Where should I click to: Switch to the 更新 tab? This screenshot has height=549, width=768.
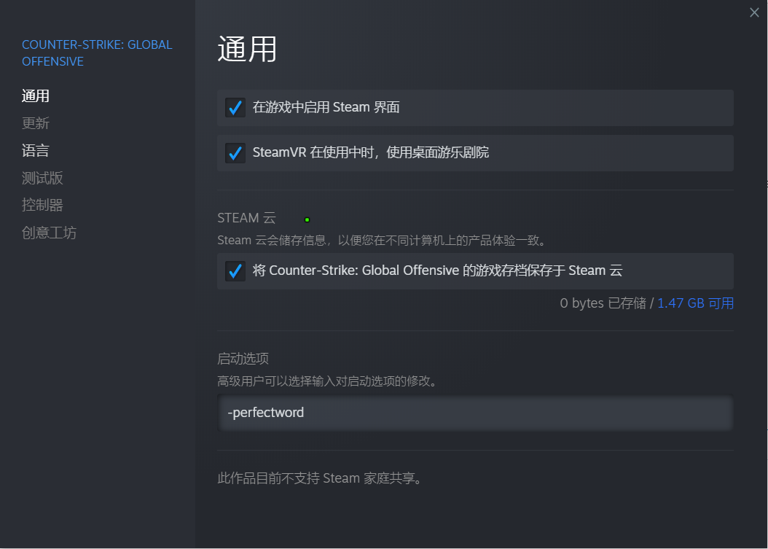pos(35,123)
